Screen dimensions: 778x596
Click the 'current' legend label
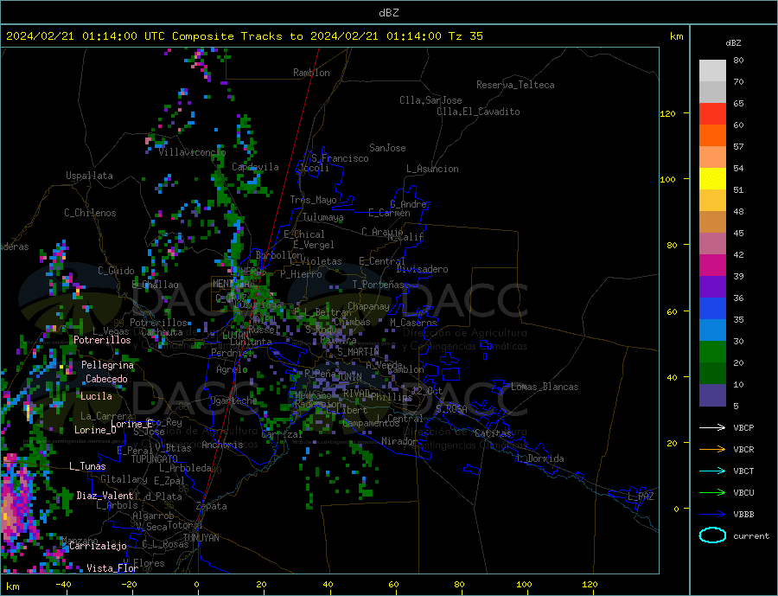[x=751, y=536]
